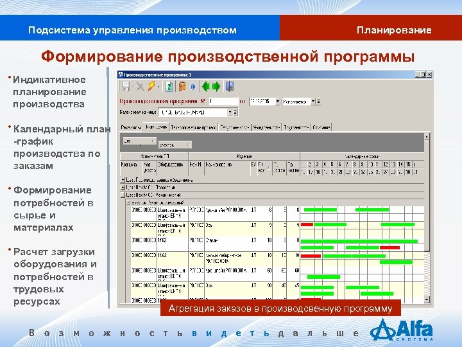Click the orange briefcase toolbar icon
Viewport: 462px width, 347px height.
182,87
